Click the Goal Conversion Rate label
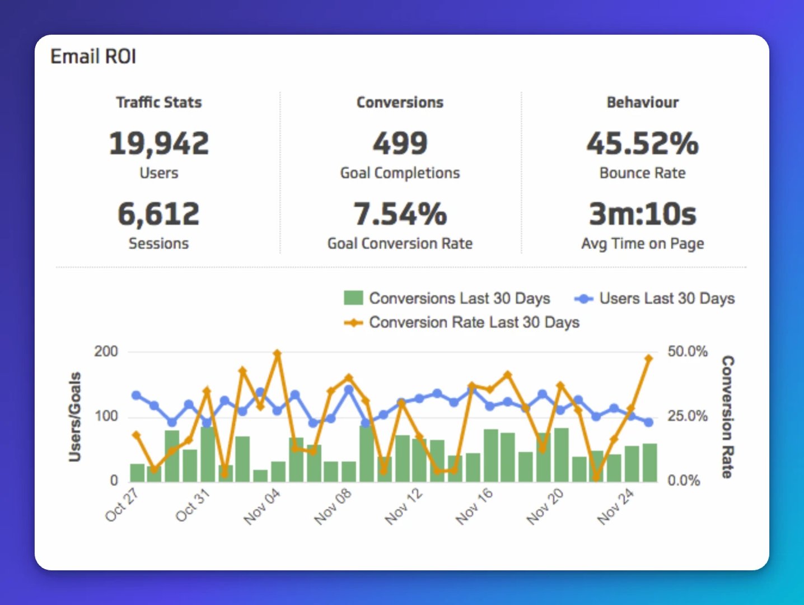The image size is (804, 605). (x=400, y=244)
